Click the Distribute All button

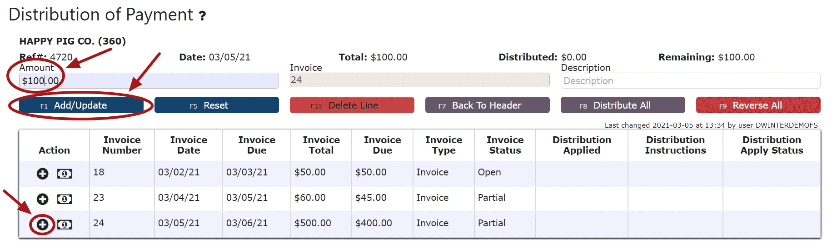(x=623, y=105)
